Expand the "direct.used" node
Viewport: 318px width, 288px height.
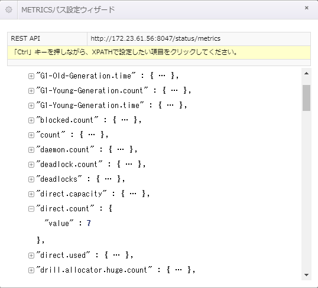pyautogui.click(x=31, y=256)
